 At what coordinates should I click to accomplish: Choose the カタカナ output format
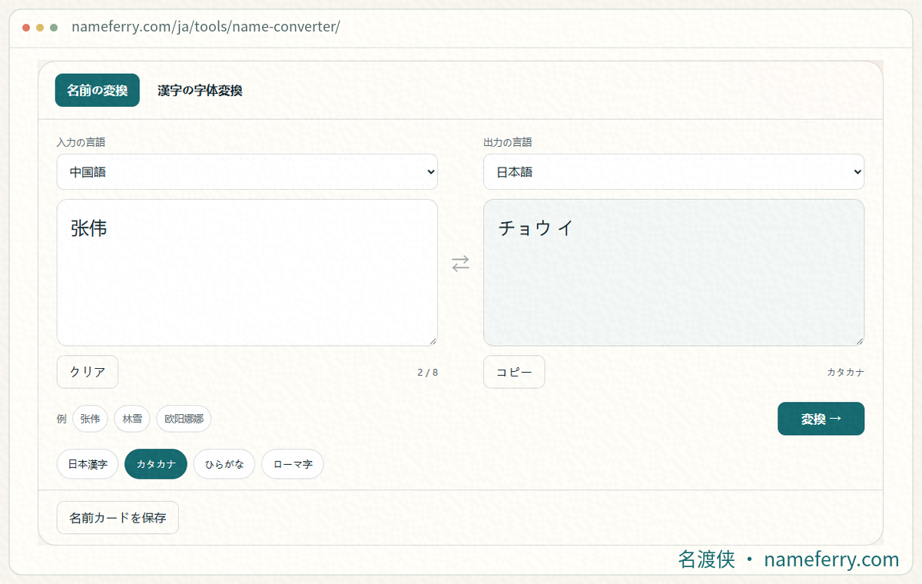156,464
